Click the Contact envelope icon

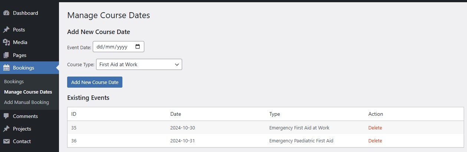coord(6,141)
